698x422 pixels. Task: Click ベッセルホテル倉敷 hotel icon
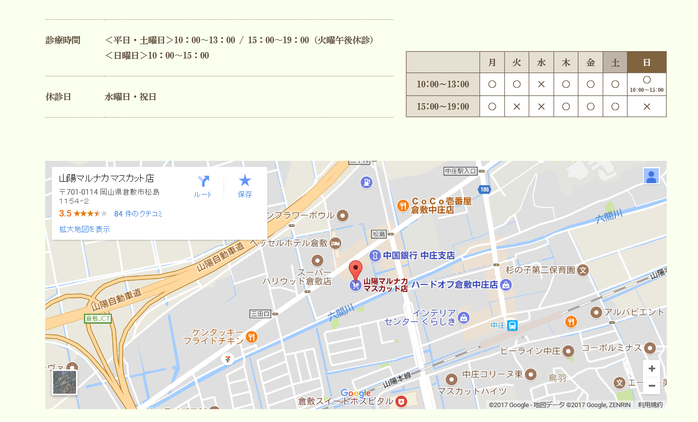click(335, 243)
